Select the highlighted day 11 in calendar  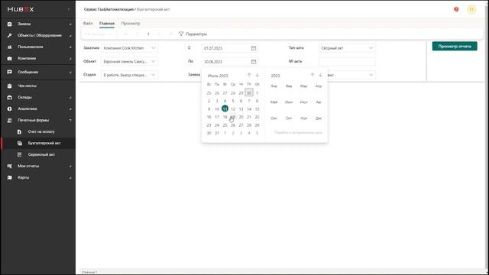pos(225,108)
